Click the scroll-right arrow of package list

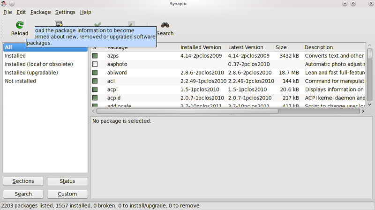pos(363,111)
